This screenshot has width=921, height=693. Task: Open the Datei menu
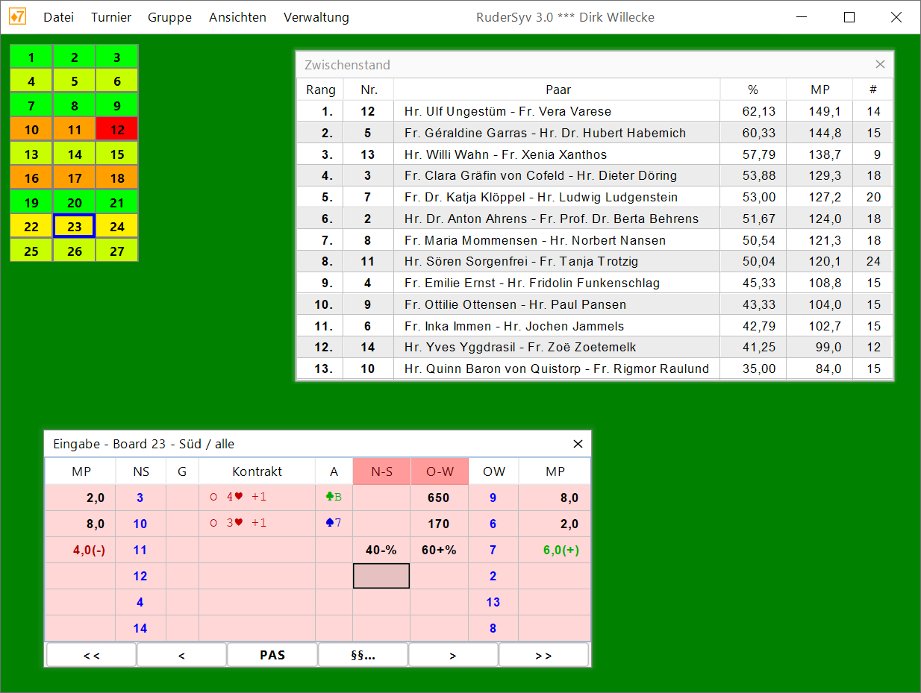(58, 17)
